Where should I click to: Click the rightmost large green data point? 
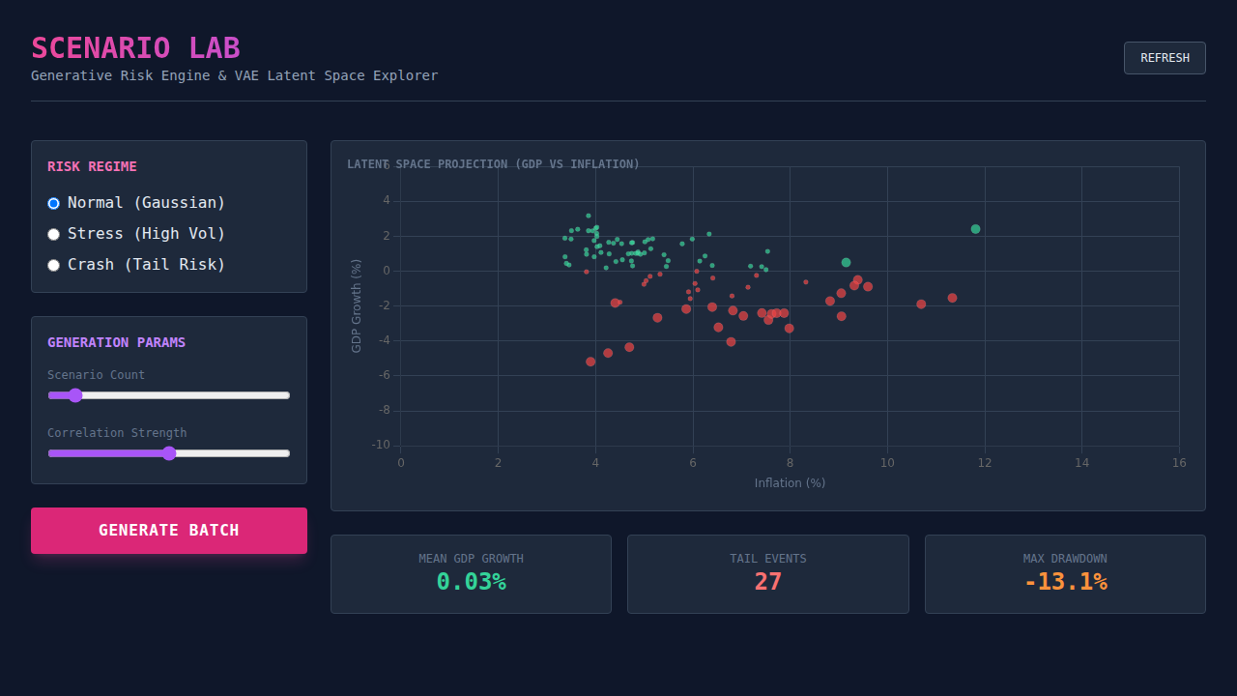(x=975, y=229)
